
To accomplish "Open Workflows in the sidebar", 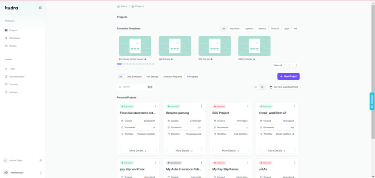I will click(12, 38).
